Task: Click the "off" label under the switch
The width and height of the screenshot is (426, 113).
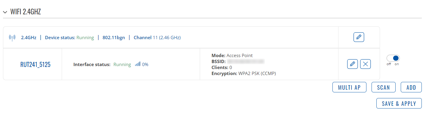Action: 389,64
